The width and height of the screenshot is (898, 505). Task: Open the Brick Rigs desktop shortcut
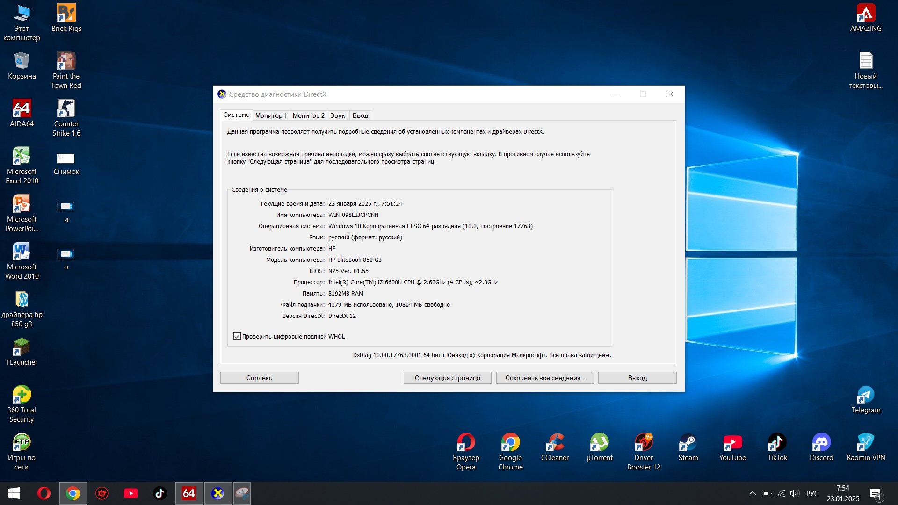click(66, 18)
